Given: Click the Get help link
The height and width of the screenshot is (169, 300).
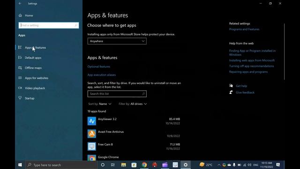Looking at the screenshot, I should click(241, 86).
